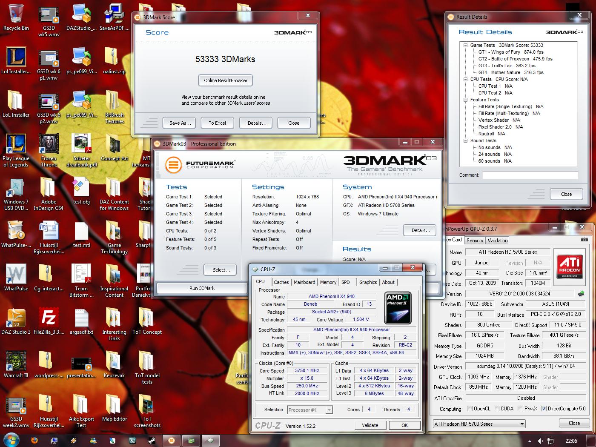Screen dimensions: 596x447
Task: Select the Windows 7 USB DVD icon
Action: click(16, 194)
